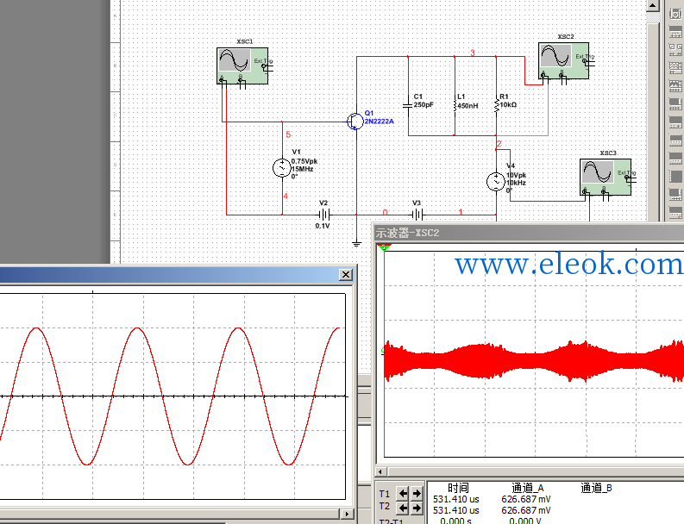Select resistor R1 10kΩ
The height and width of the screenshot is (524, 684).
(496, 104)
